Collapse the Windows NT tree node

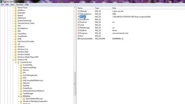[x=13, y=60]
